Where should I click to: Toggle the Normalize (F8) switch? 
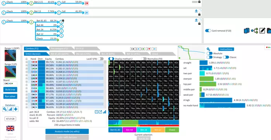point(144,59)
